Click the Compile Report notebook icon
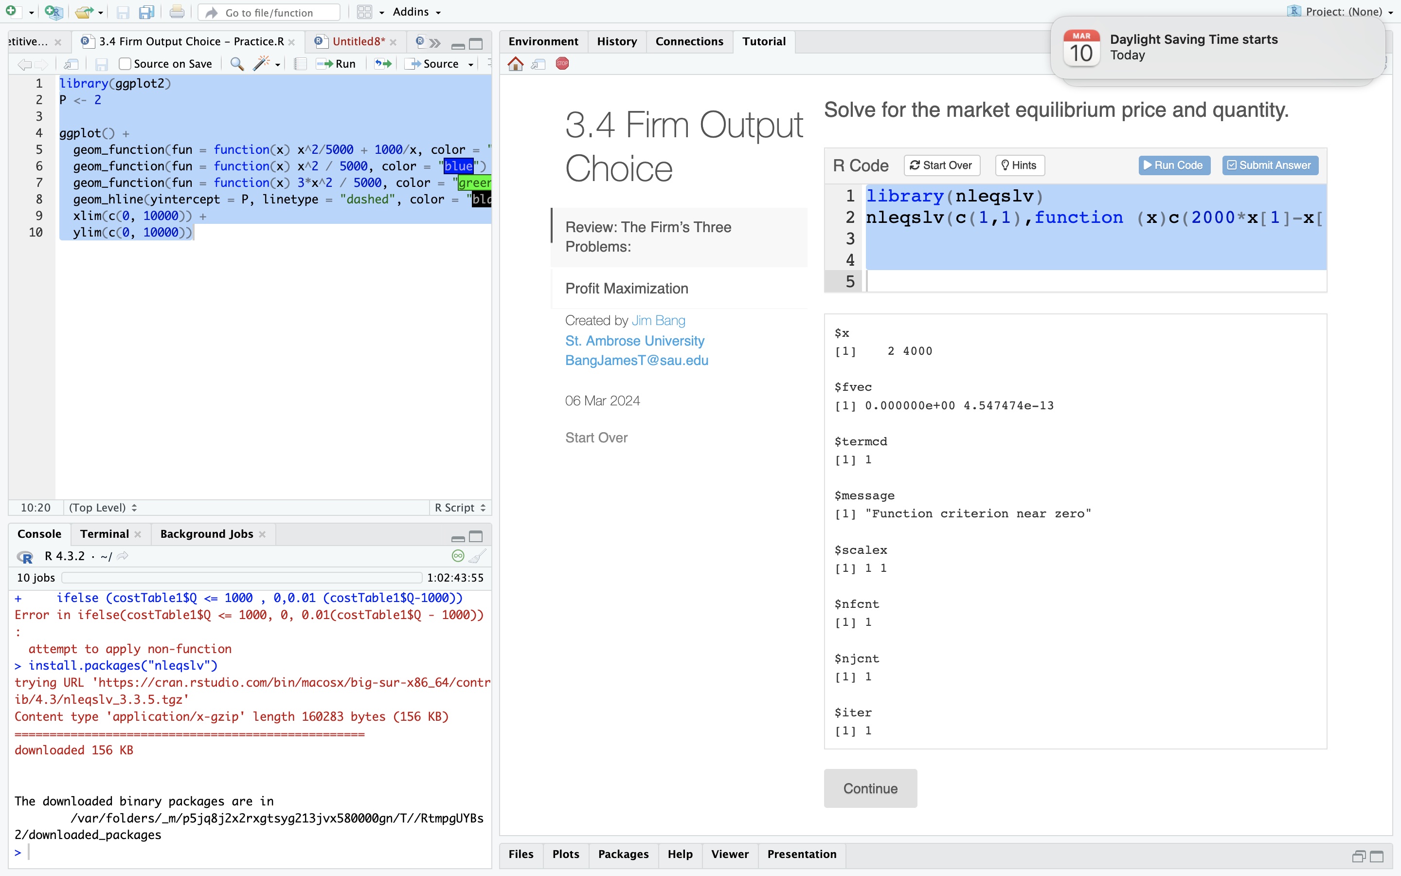This screenshot has width=1401, height=876. 300,64
